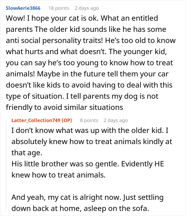Screen dimensions: 186x216
Task: Click the top comment's '2 days ago' timestamp
Action: 87,8
